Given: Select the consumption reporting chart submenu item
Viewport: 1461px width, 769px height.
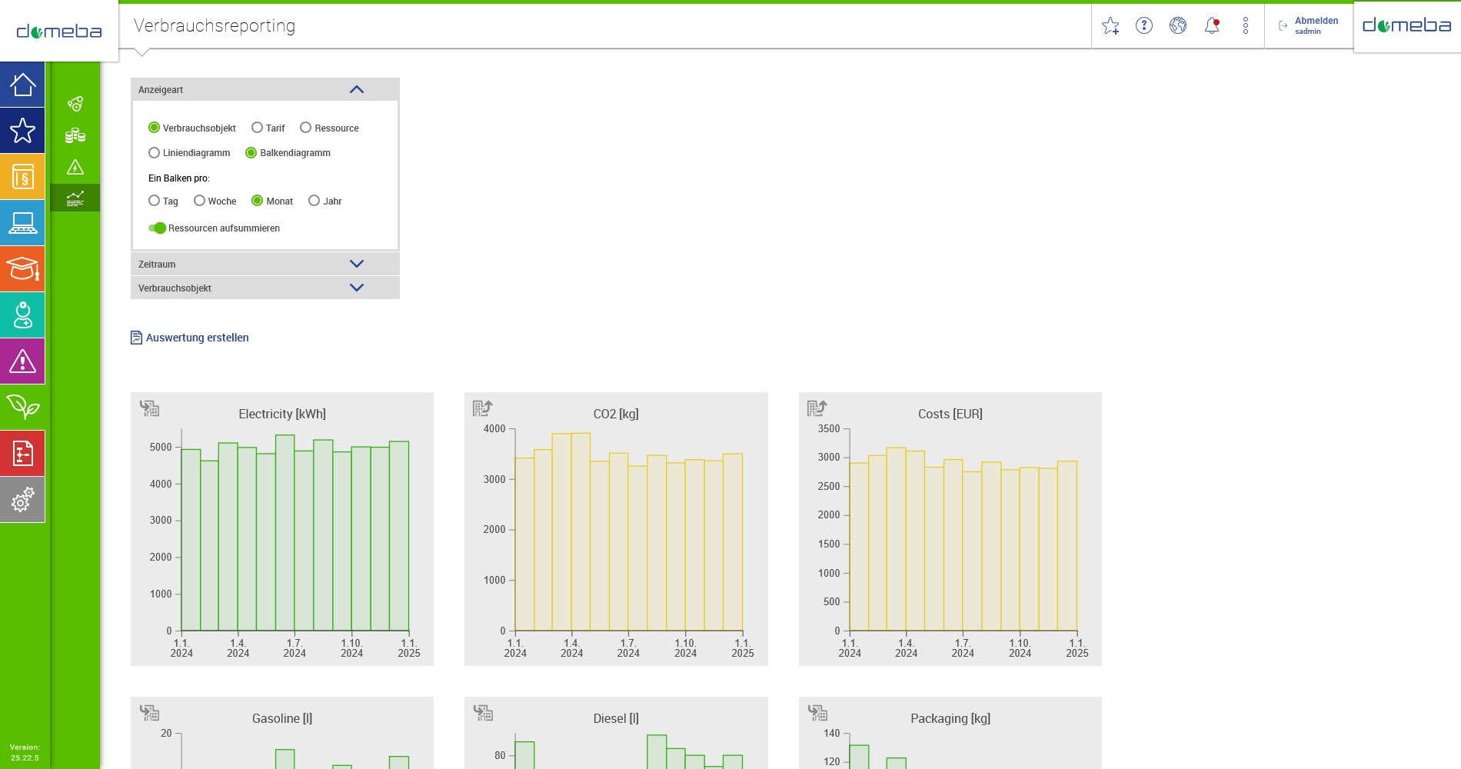Looking at the screenshot, I should tap(75, 198).
